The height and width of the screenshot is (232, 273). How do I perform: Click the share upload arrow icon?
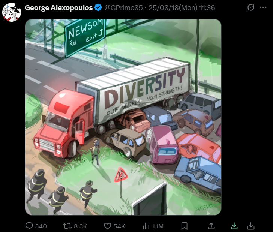(x=211, y=226)
